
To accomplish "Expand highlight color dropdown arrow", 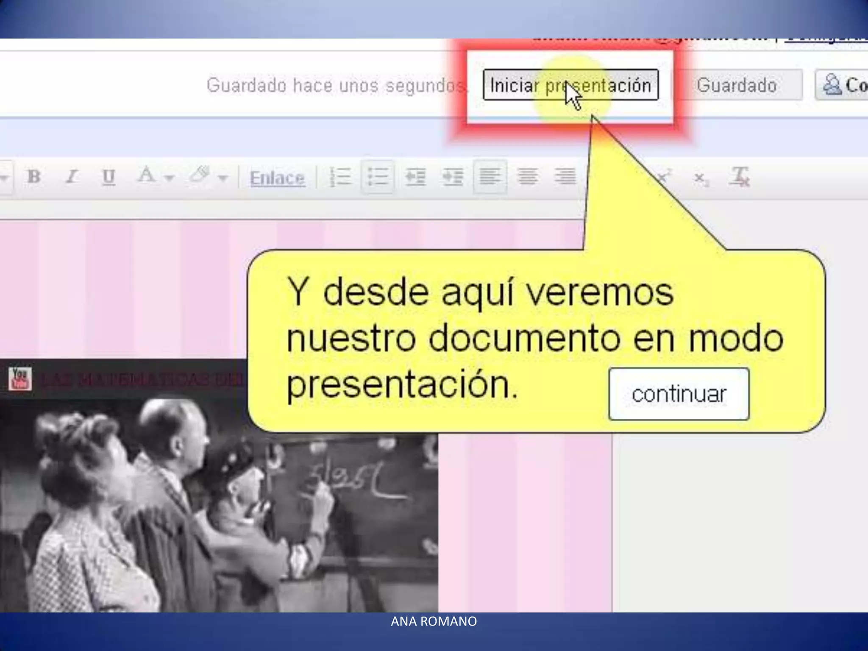I will [x=223, y=178].
